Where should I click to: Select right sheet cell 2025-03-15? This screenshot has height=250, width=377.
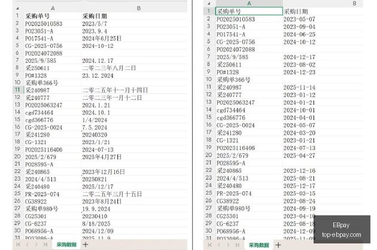coord(323,193)
